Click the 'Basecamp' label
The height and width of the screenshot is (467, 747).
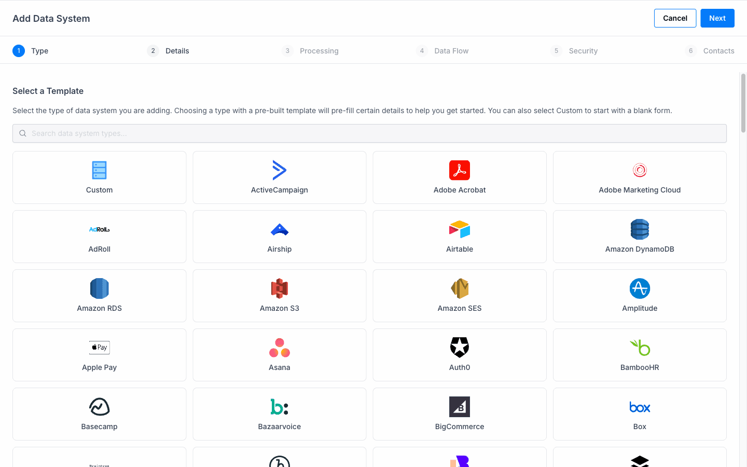[x=99, y=427]
